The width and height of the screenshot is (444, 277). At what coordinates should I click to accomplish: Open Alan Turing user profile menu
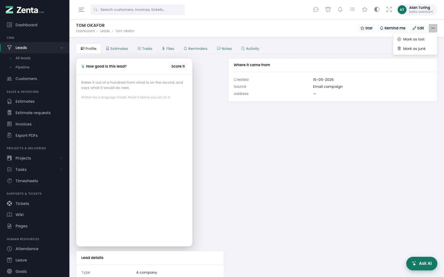(x=416, y=10)
